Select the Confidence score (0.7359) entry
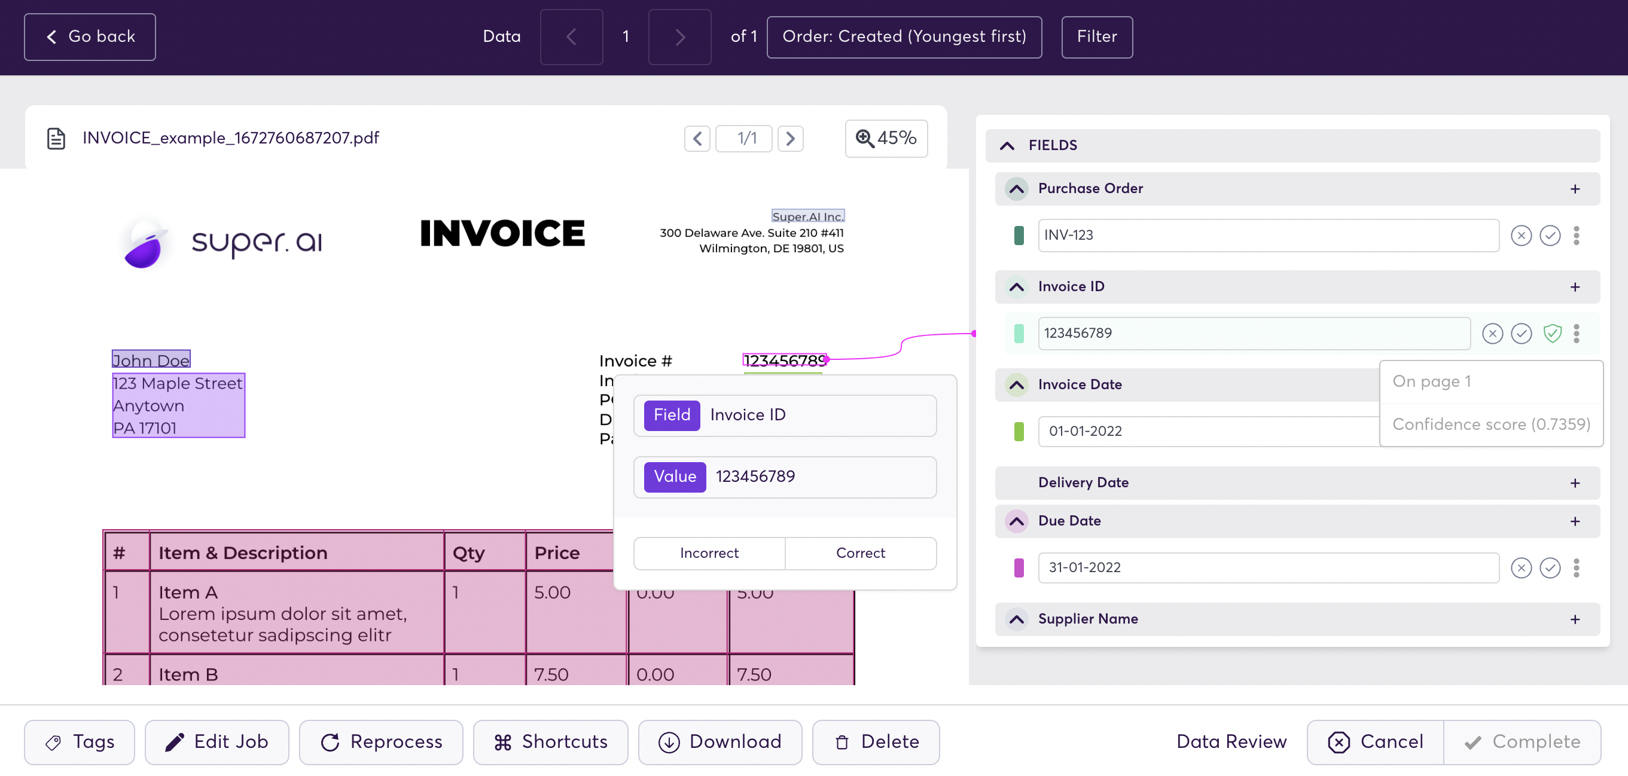 pos(1492,424)
